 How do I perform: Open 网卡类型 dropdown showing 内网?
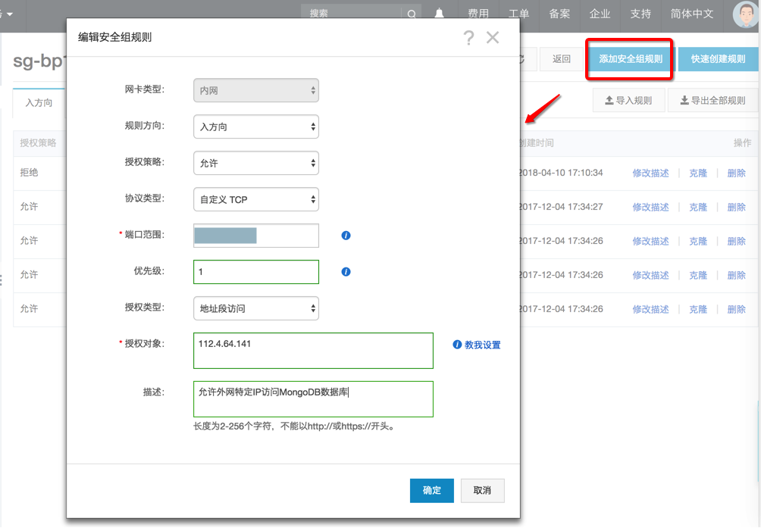[255, 90]
